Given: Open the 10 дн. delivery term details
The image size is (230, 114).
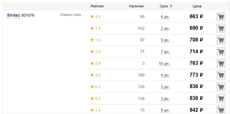Looking at the screenshot, I should coord(164,64).
